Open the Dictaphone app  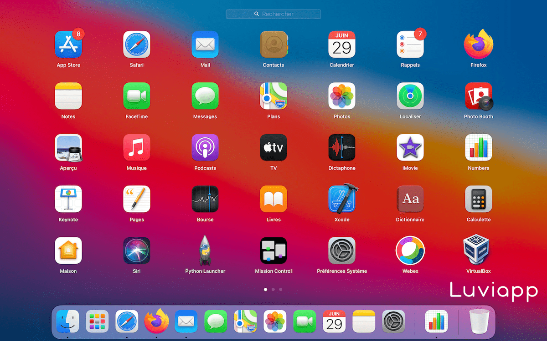pos(342,148)
